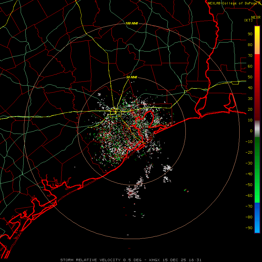Click the 20 value on velocity scale
This screenshot has width=262, height=262.
point(250,109)
